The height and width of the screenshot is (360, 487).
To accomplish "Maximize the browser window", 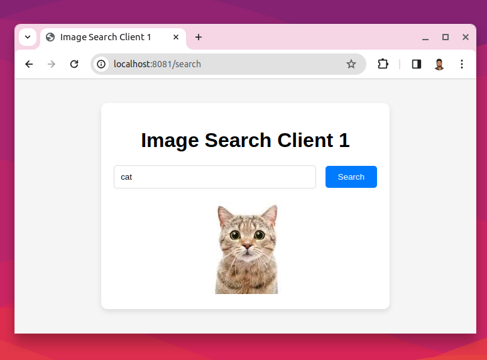I will click(x=446, y=37).
